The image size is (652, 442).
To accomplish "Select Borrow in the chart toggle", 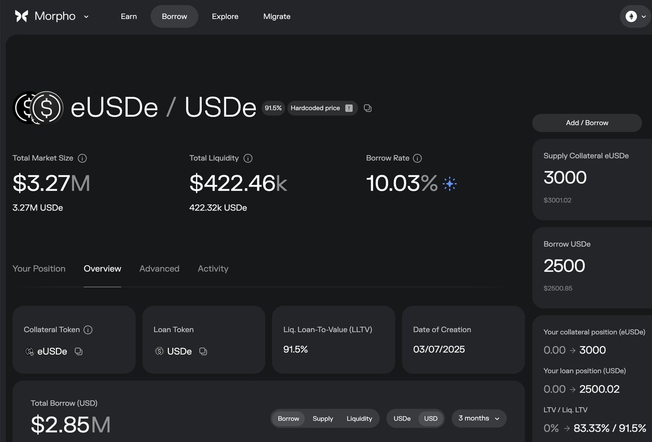I will pos(289,419).
